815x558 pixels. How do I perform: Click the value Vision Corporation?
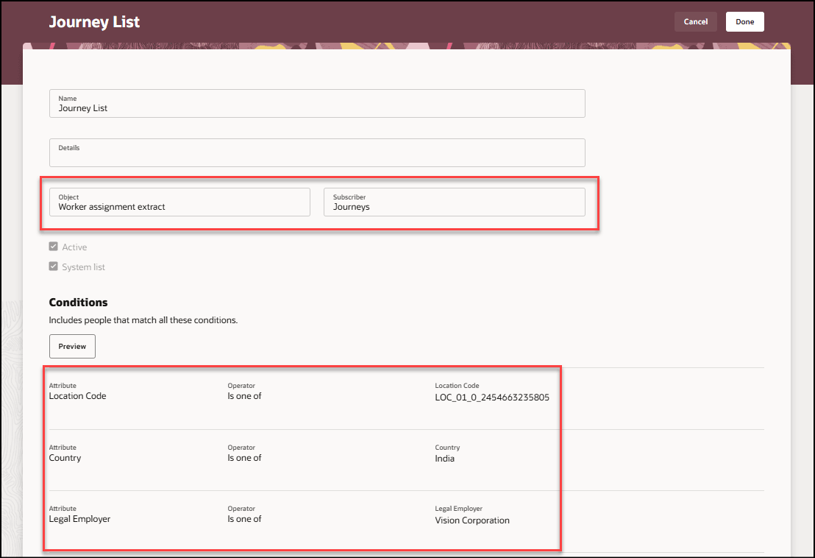pyautogui.click(x=472, y=520)
